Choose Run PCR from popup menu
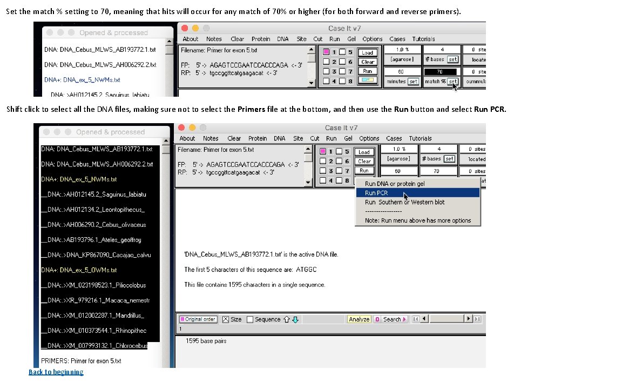 coord(417,193)
